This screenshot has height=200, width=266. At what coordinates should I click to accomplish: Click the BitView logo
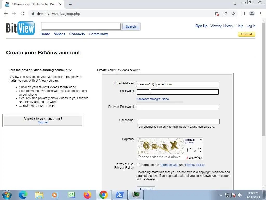click(20, 28)
